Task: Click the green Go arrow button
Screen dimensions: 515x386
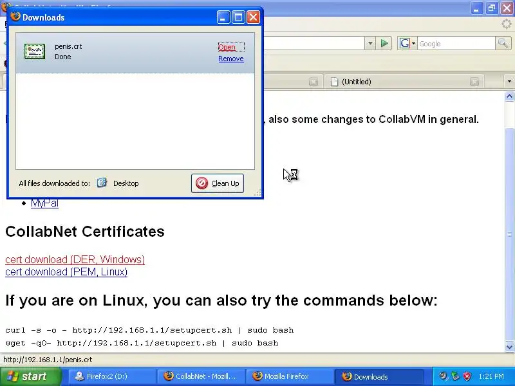Action: [x=384, y=43]
